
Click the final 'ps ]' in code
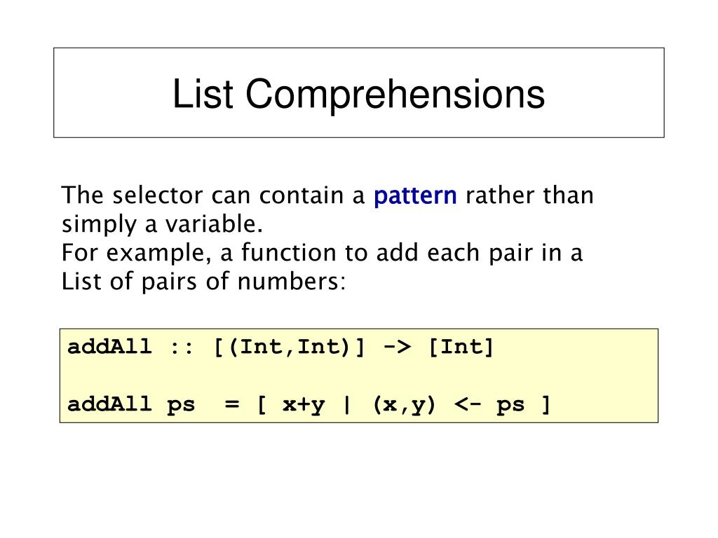523,406
